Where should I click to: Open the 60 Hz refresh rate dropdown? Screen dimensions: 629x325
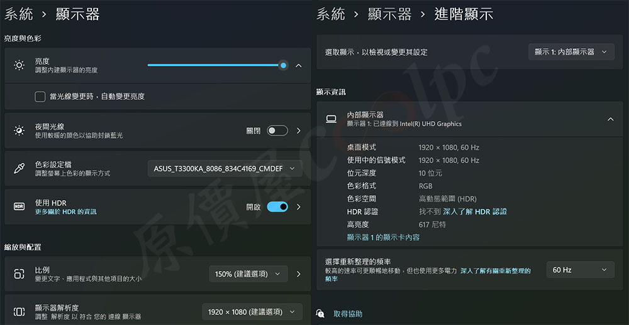pyautogui.click(x=579, y=270)
